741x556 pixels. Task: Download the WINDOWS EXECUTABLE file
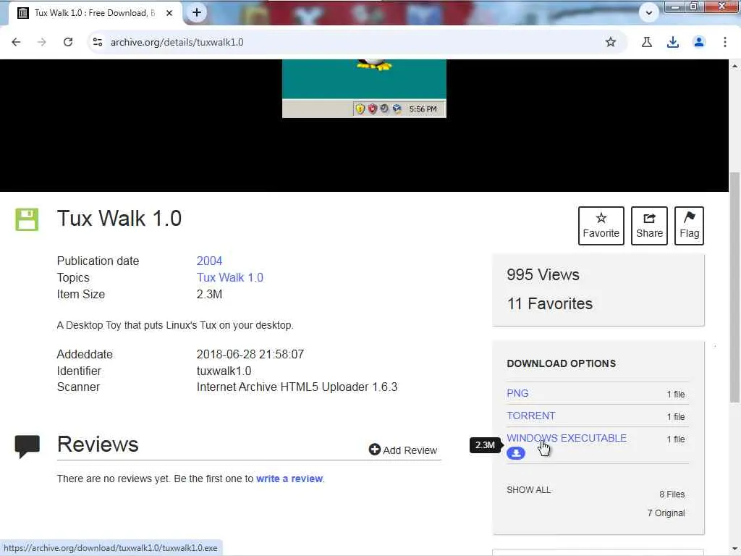click(567, 438)
